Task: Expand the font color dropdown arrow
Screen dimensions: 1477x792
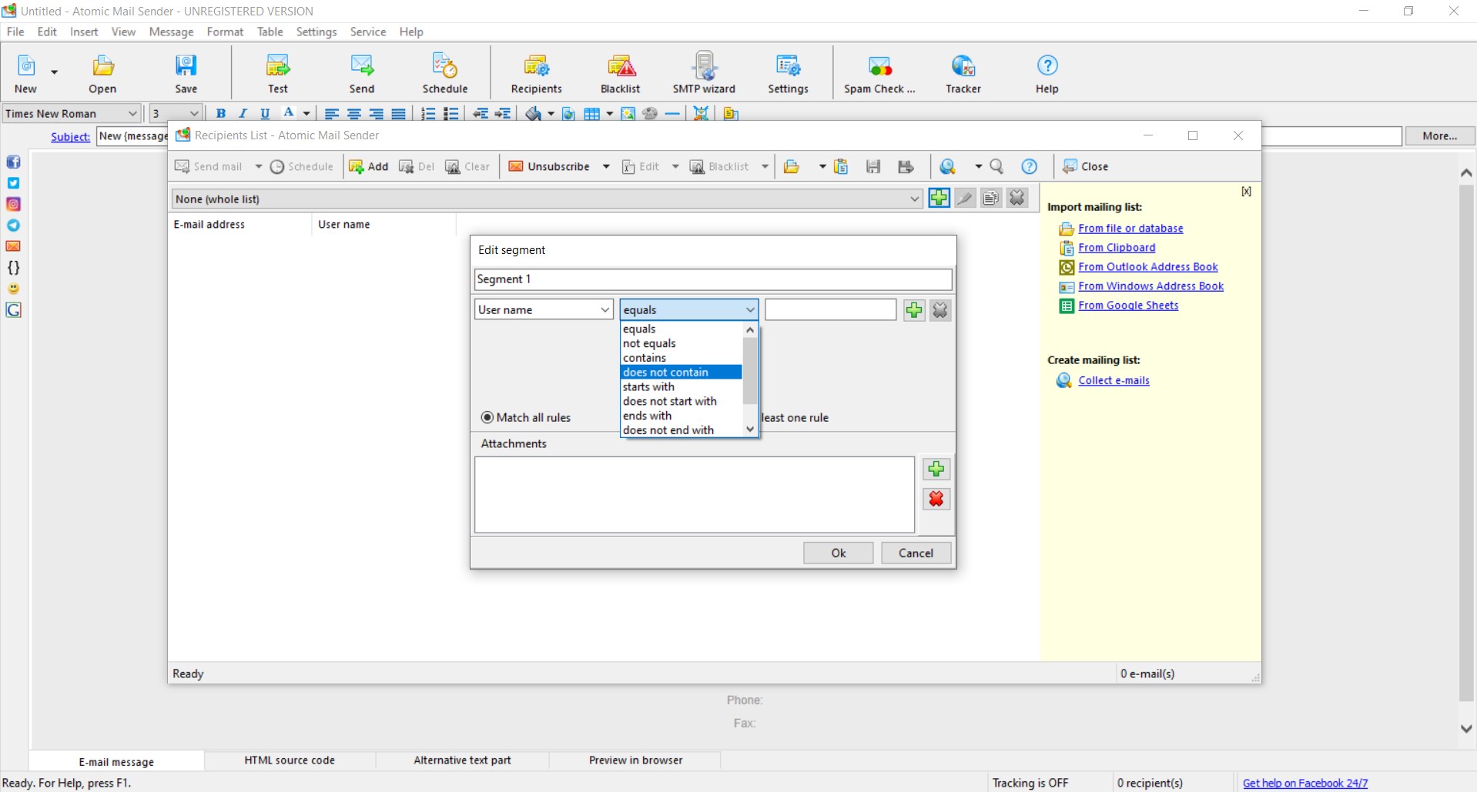Action: pyautogui.click(x=306, y=113)
